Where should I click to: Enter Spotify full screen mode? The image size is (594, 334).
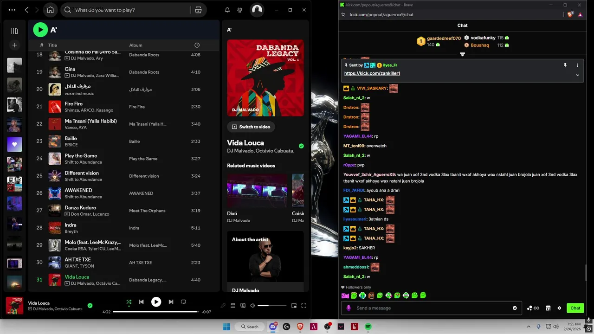pyautogui.click(x=304, y=305)
